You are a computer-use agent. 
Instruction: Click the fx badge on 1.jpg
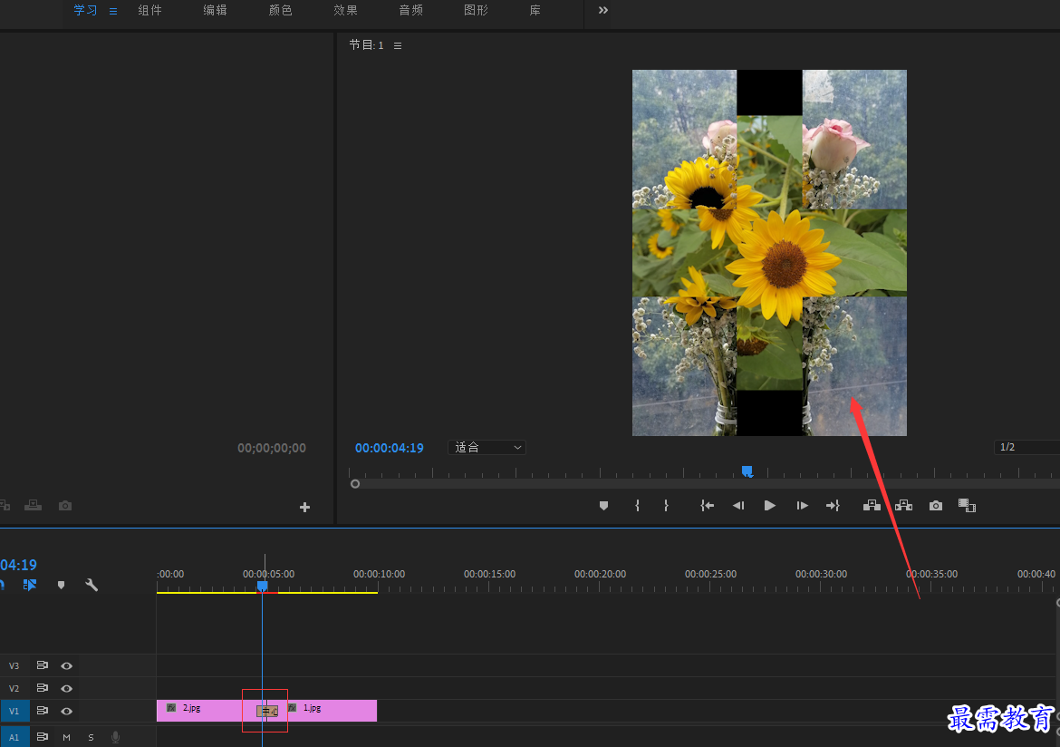click(292, 708)
